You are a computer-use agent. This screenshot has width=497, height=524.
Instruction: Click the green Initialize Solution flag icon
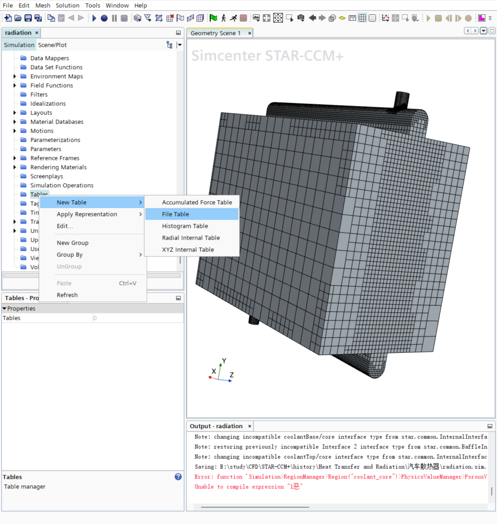click(x=213, y=18)
